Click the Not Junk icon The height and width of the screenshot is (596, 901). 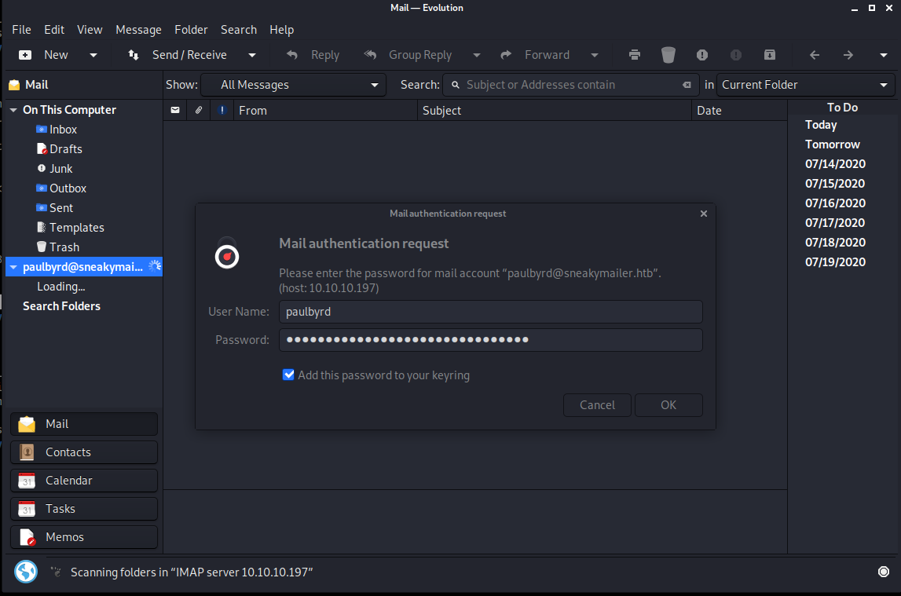tap(735, 55)
